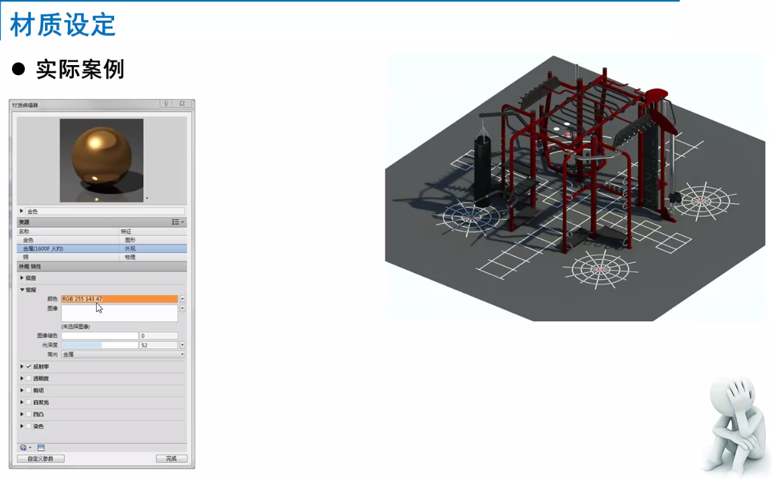Enable the 自发光 checkbox
Viewport: 772px width, 479px height.
[29, 403]
